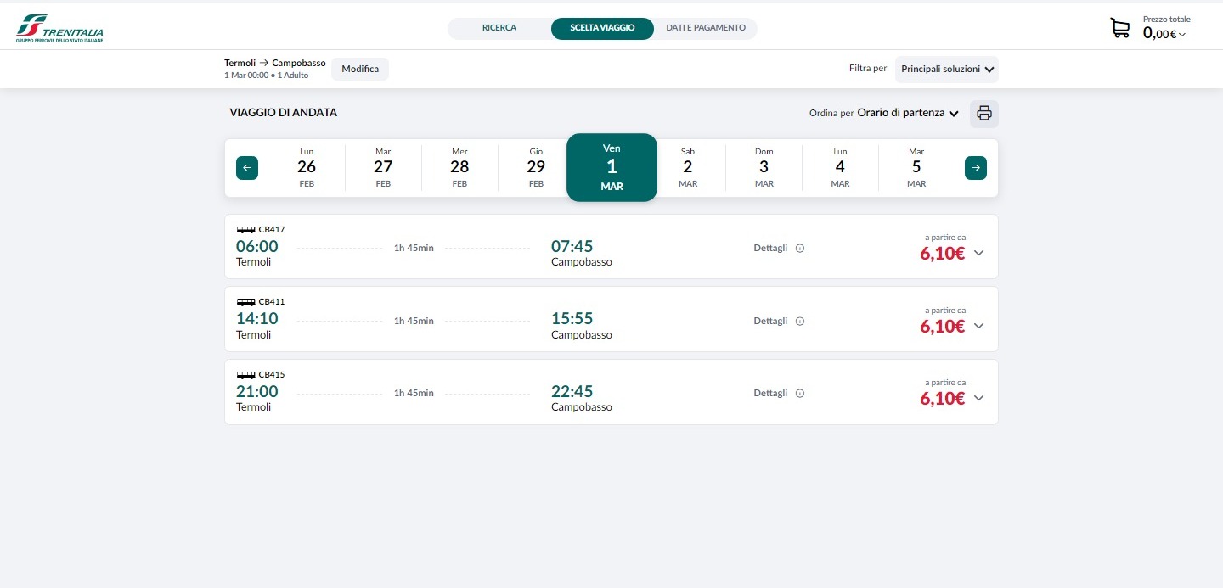Viewport: 1223px width, 588px height.
Task: Go to previous dates with left arrow
Action: 247,168
